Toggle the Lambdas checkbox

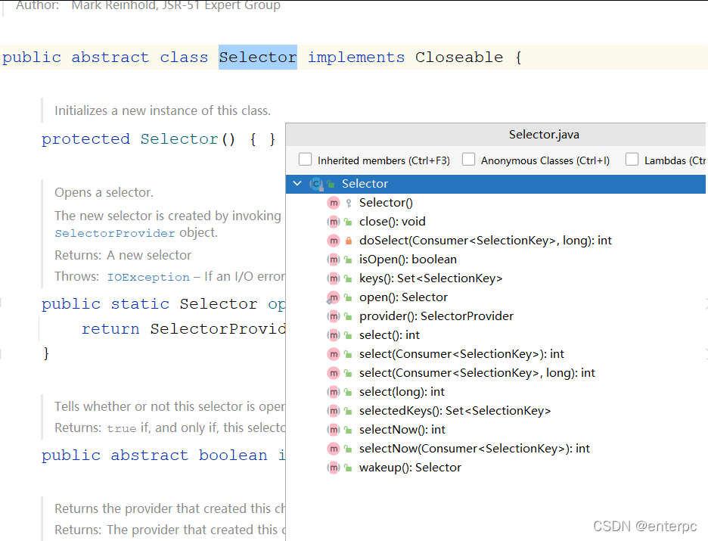pyautogui.click(x=632, y=160)
